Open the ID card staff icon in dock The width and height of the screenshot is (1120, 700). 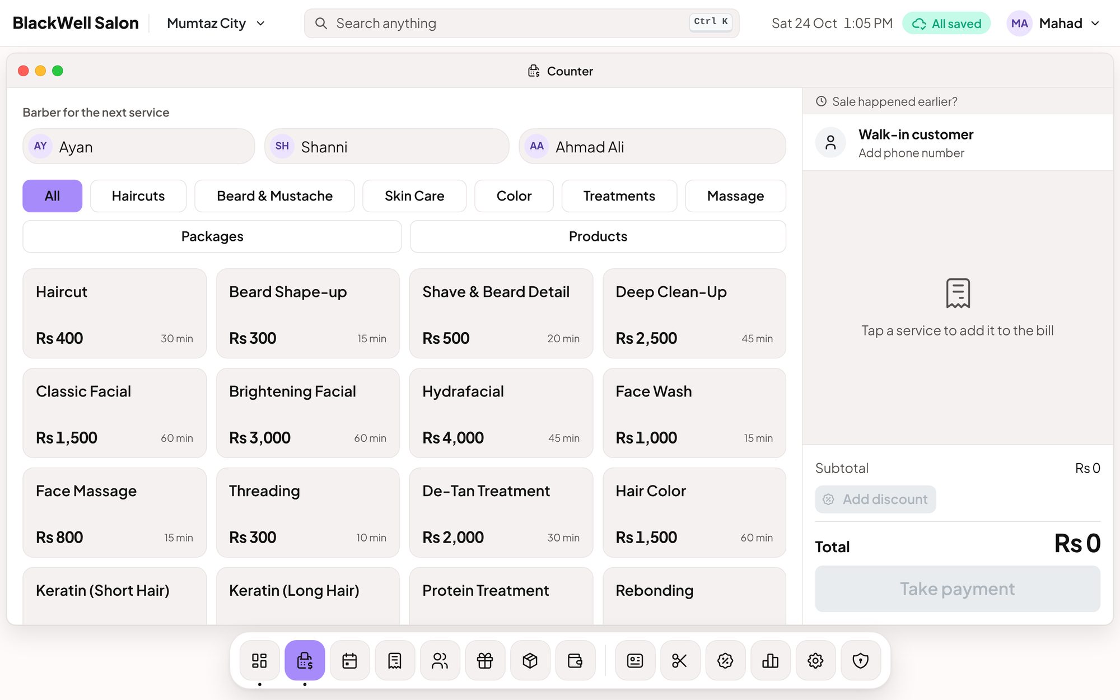[x=635, y=660]
